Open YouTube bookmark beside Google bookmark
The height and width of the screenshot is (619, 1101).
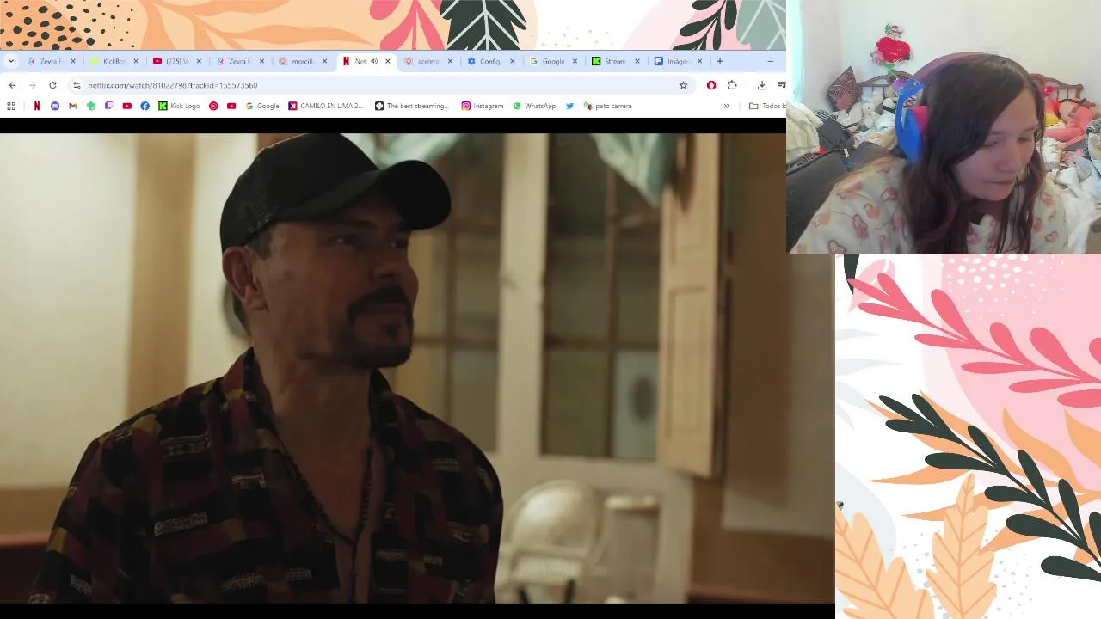(231, 106)
